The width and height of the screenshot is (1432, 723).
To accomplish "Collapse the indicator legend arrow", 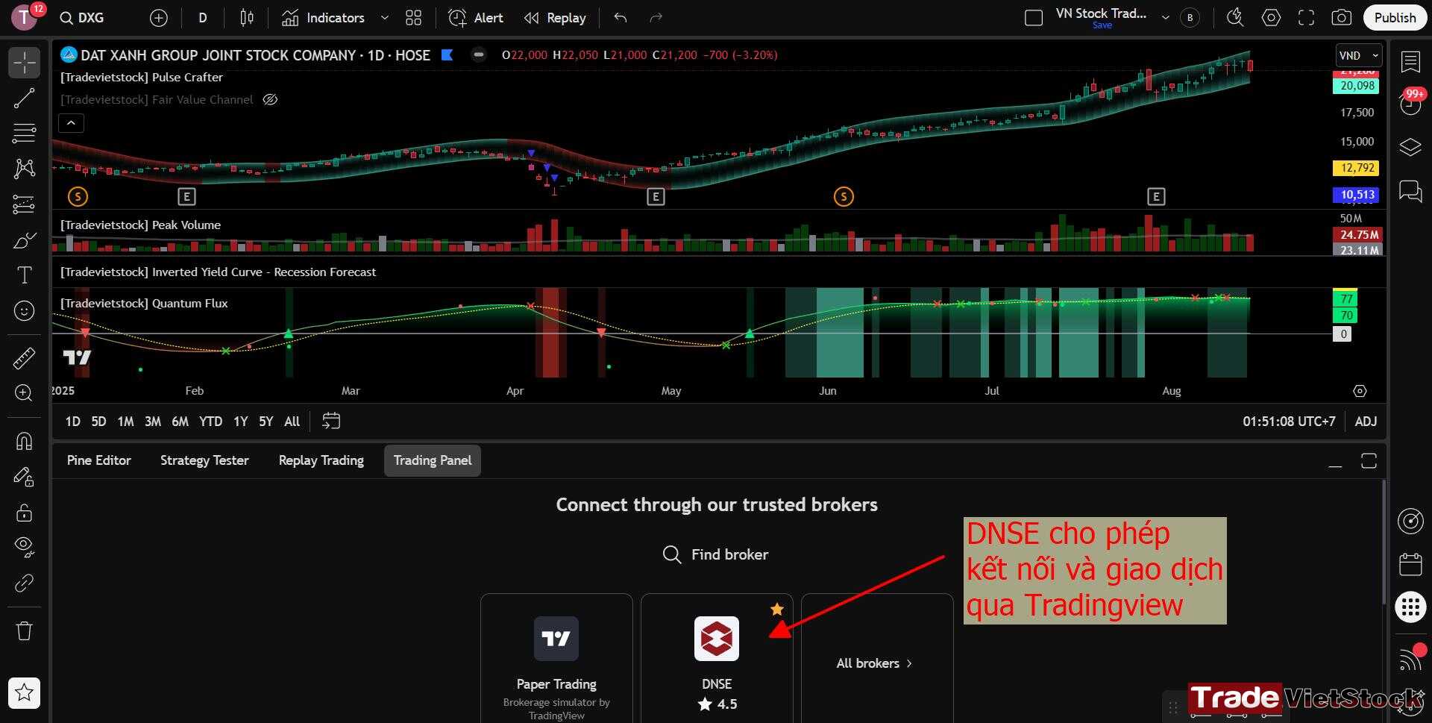I will pos(72,123).
